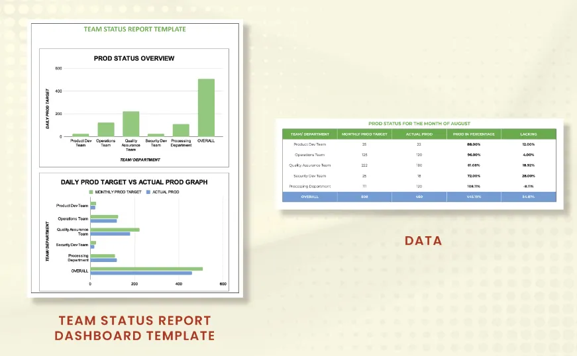Click the blue Actual Prod legend swatch
This screenshot has width=577, height=356.
pos(148,192)
